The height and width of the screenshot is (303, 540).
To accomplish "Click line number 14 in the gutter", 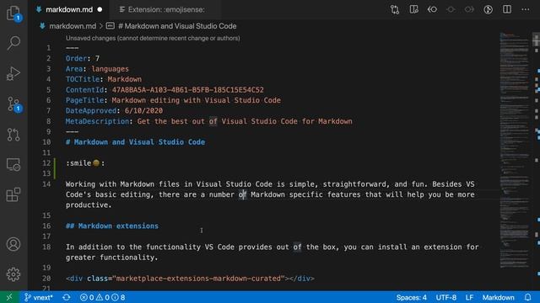I will coord(46,184).
